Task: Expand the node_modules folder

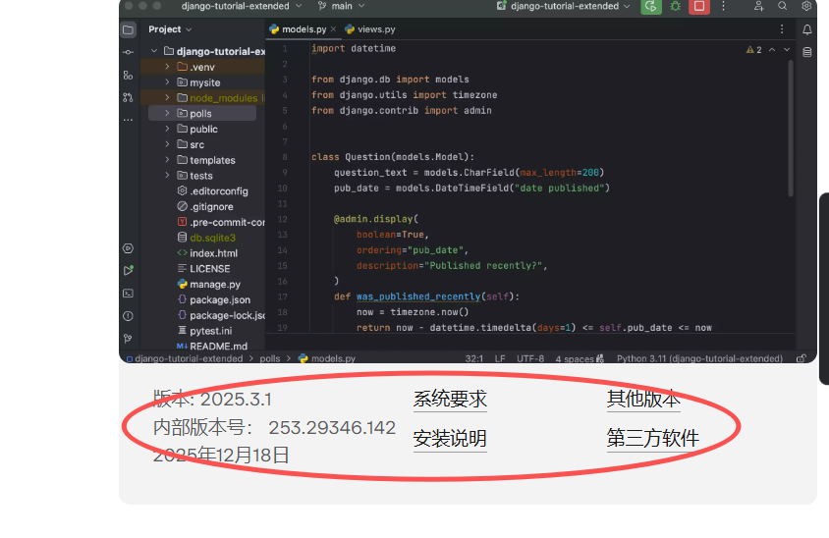Action: [167, 98]
